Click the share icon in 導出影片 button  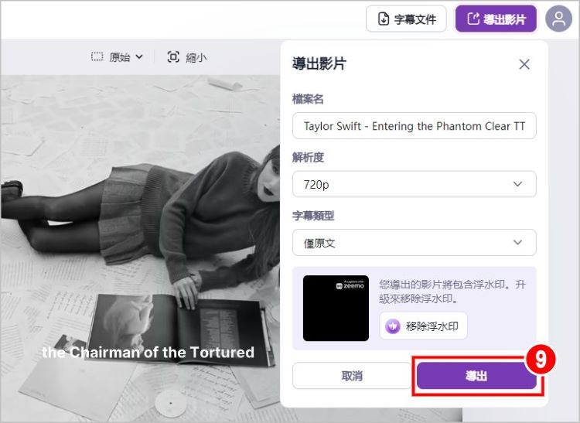[473, 19]
